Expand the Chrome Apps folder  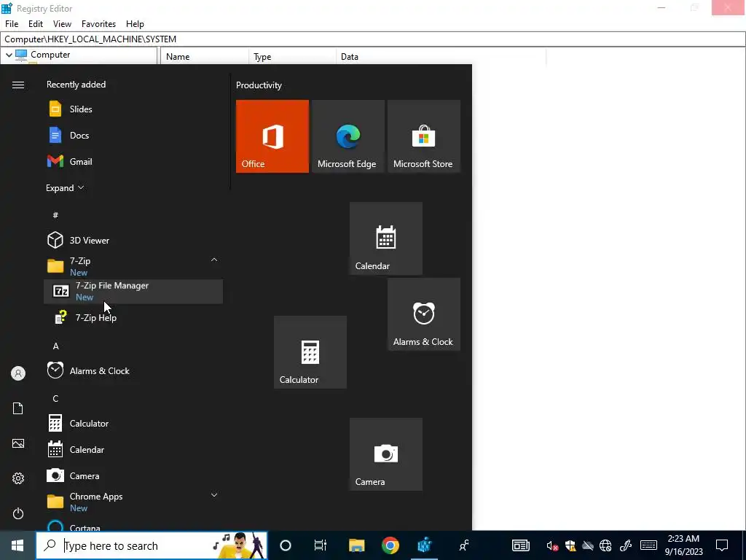coord(133,502)
